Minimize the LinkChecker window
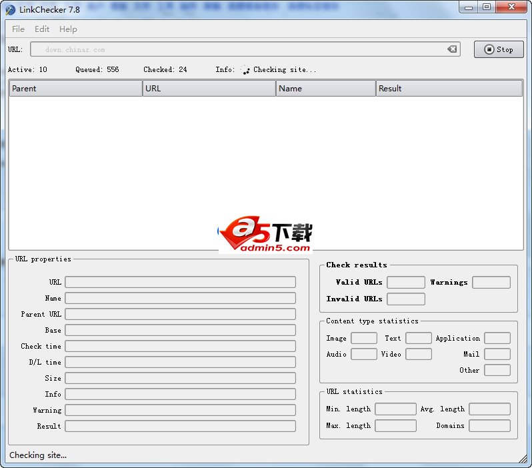The width and height of the screenshot is (532, 468). click(469, 7)
